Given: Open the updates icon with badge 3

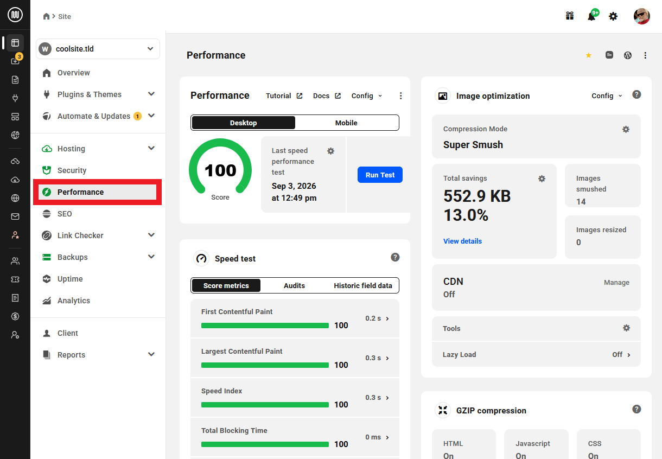Looking at the screenshot, I should [x=15, y=61].
